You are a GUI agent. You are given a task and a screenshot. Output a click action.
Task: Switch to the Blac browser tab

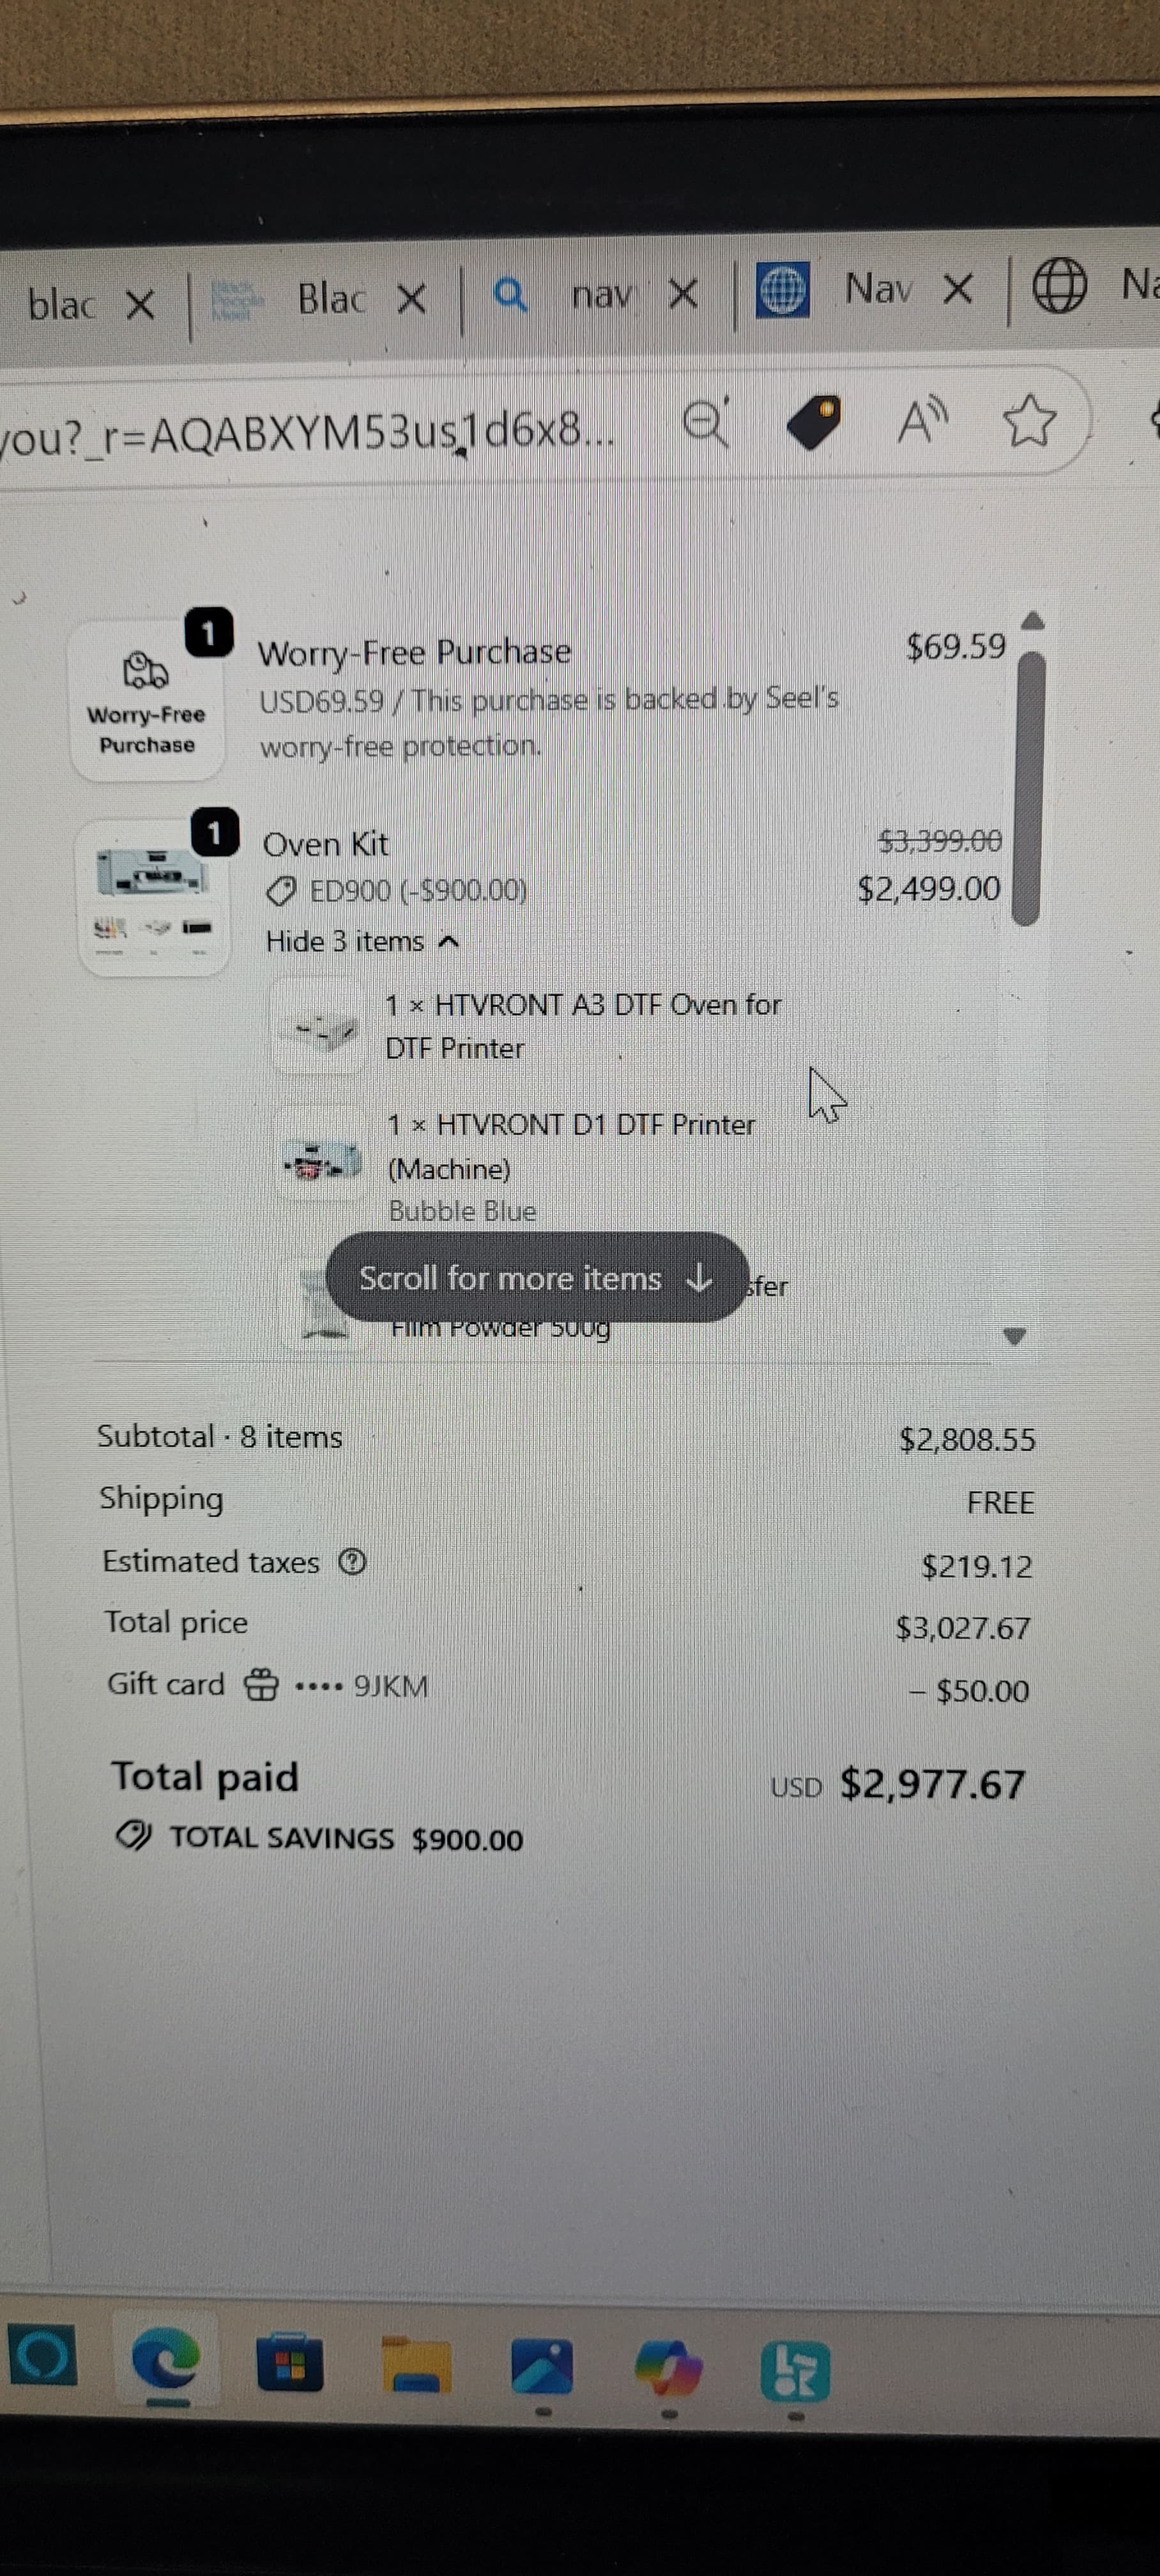pyautogui.click(x=330, y=298)
